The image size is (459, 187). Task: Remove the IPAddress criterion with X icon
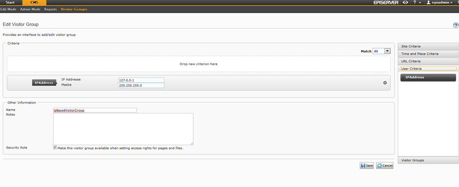[x=385, y=83]
